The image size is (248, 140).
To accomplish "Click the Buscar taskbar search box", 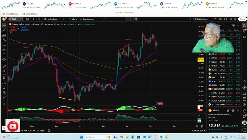I will (x=98, y=137).
